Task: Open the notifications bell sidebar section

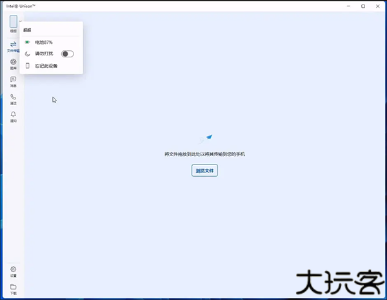Action: (13, 117)
